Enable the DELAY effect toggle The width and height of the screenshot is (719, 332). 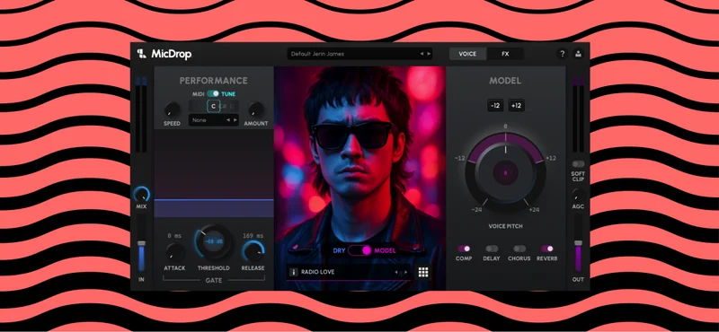coord(492,249)
